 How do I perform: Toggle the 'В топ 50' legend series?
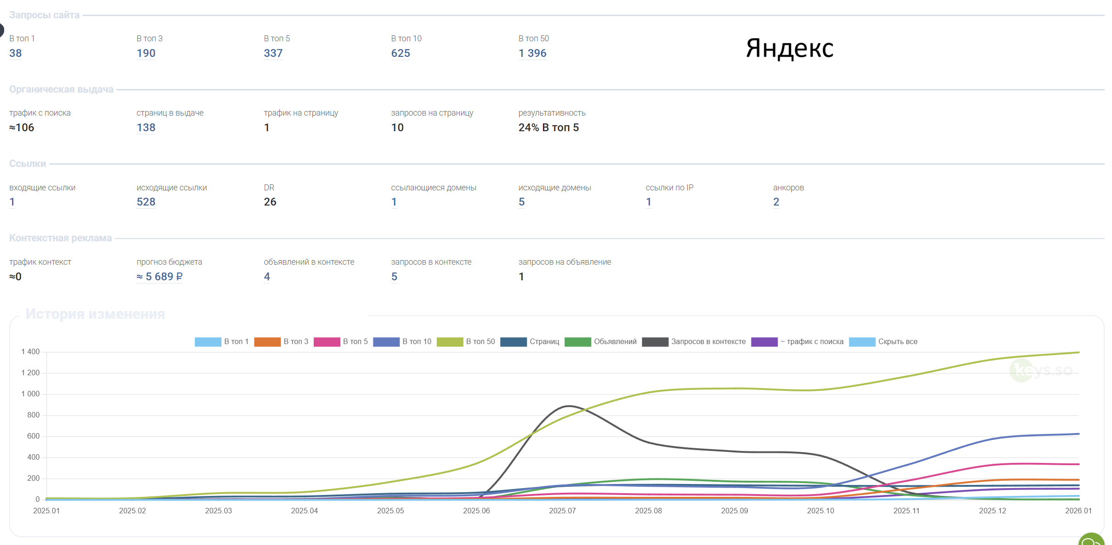tap(466, 342)
